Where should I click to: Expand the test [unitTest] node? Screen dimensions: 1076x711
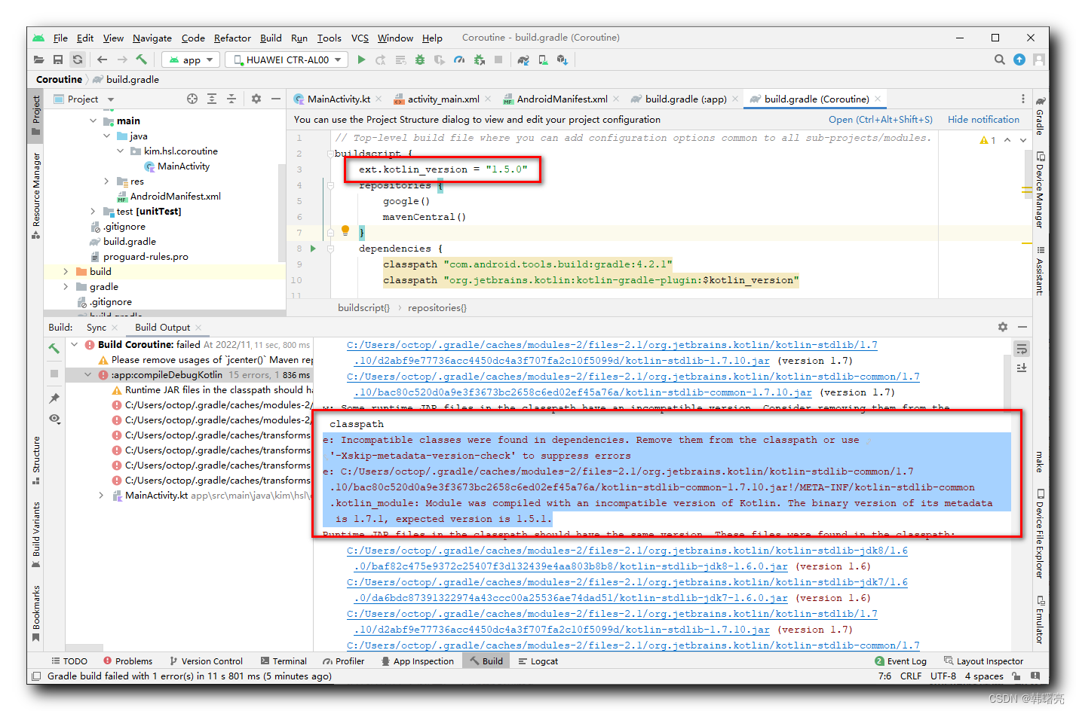click(x=93, y=211)
